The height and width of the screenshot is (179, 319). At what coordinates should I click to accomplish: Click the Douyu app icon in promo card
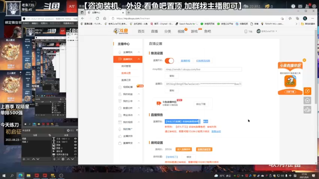[x=290, y=81]
